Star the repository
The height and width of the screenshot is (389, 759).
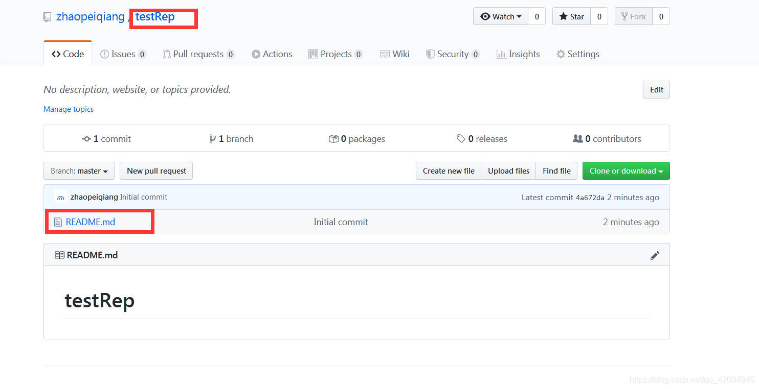coord(571,16)
